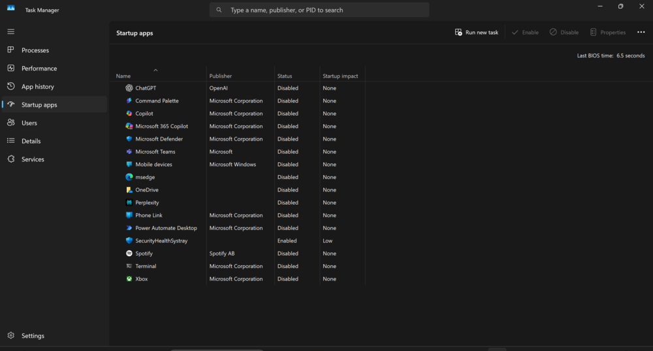Select the Startup apps page

click(x=55, y=105)
